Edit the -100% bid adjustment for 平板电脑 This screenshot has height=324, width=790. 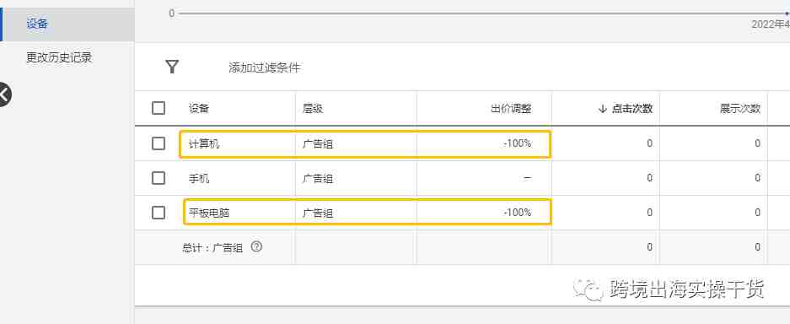click(x=518, y=213)
